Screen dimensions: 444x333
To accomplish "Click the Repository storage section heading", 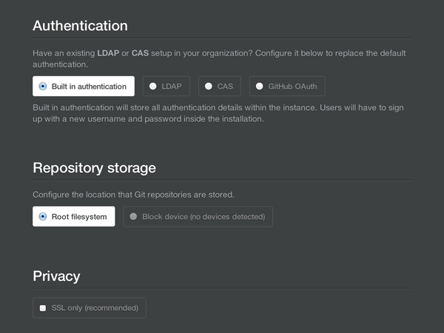I will pyautogui.click(x=94, y=168).
